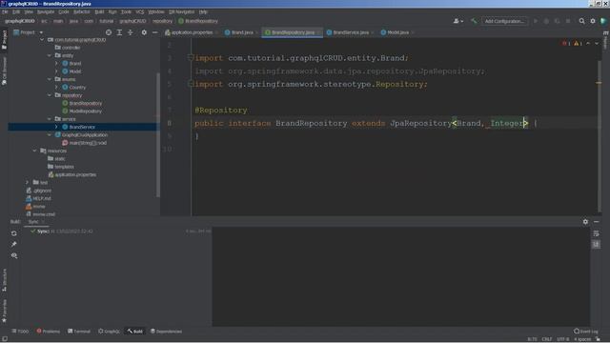Close the Sync tab in Build panel
Image resolution: width=610 pixels, height=343 pixels.
pos(43,222)
